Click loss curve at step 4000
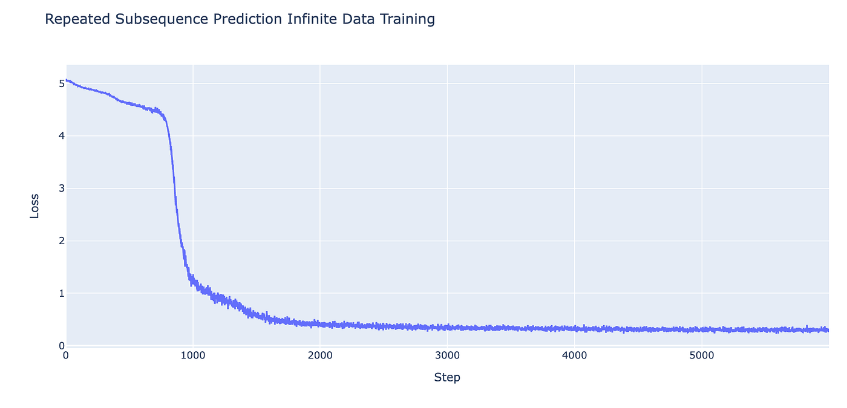 pyautogui.click(x=575, y=329)
